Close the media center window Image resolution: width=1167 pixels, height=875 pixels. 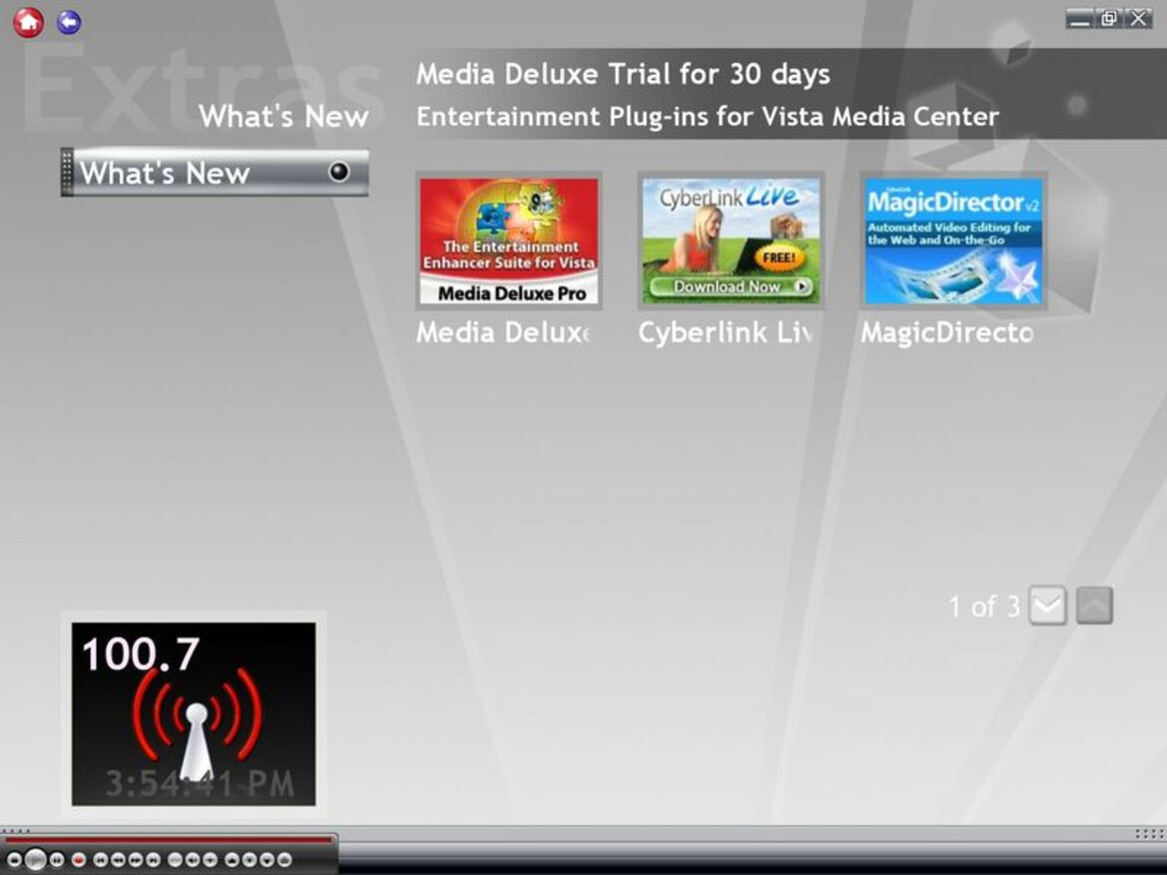coord(1139,19)
